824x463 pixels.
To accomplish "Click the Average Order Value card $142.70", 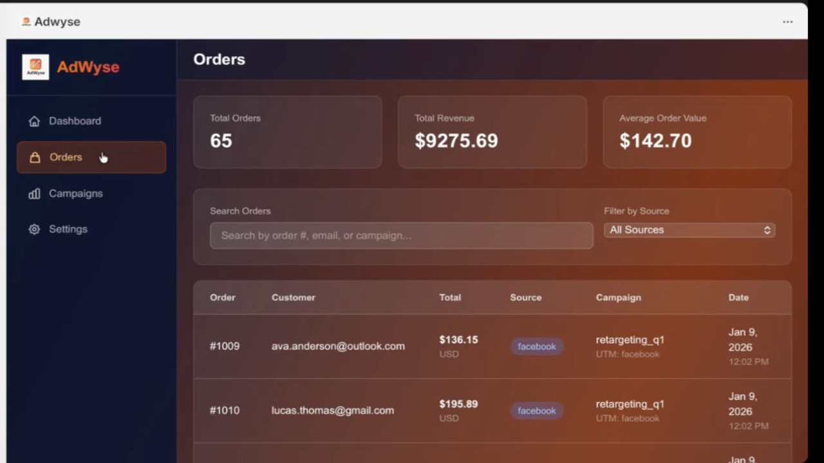I will click(697, 132).
